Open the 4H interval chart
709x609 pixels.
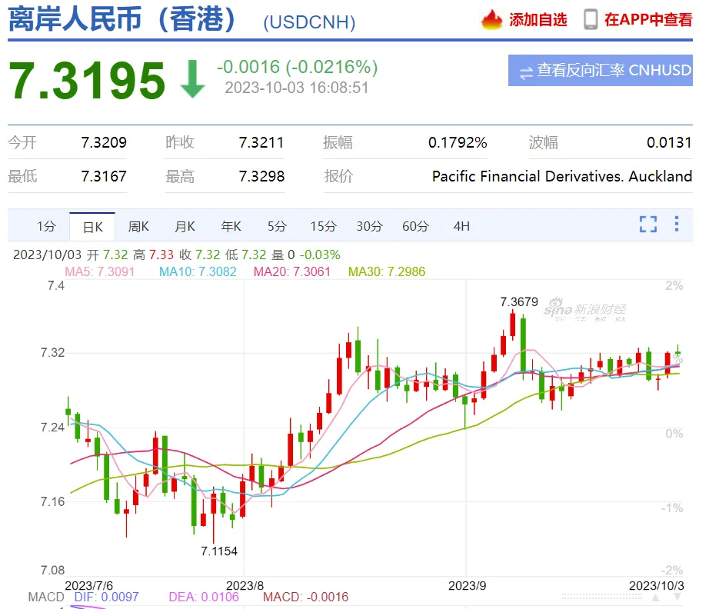(461, 226)
